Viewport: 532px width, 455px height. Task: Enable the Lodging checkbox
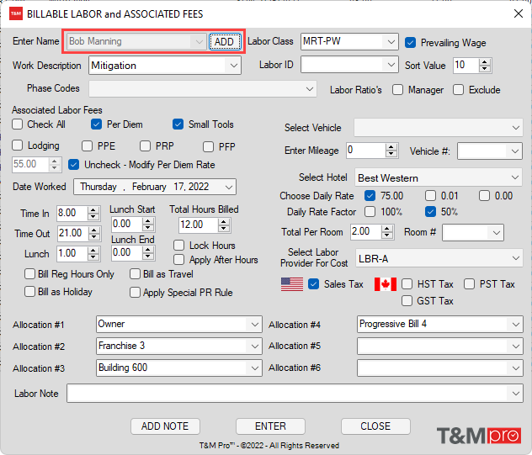pyautogui.click(x=18, y=146)
